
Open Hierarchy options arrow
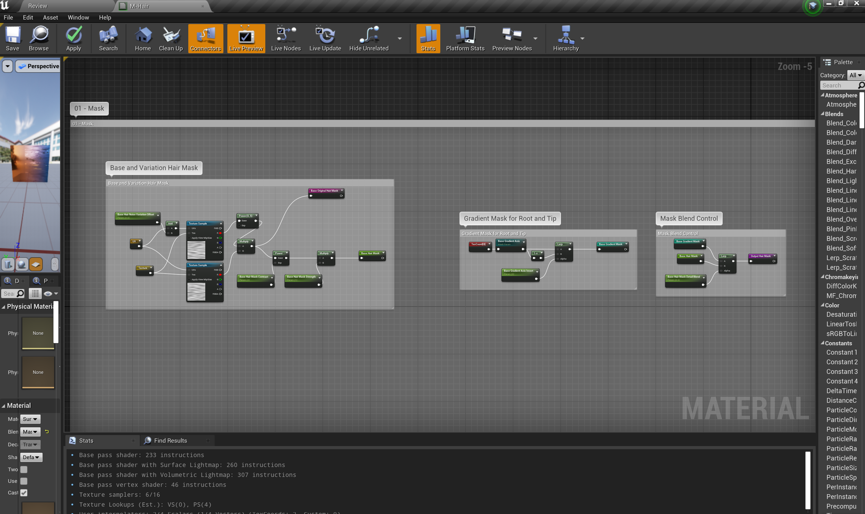coord(582,38)
